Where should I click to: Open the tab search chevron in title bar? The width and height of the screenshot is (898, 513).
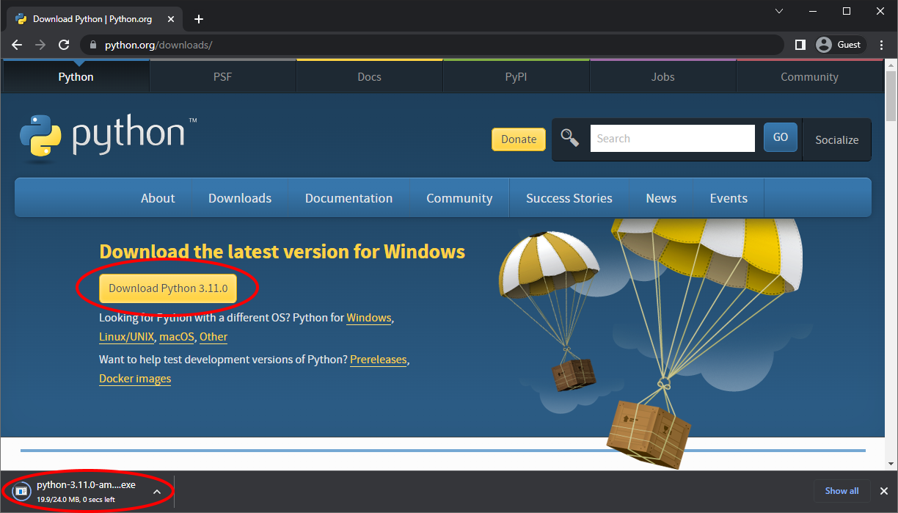tap(779, 11)
